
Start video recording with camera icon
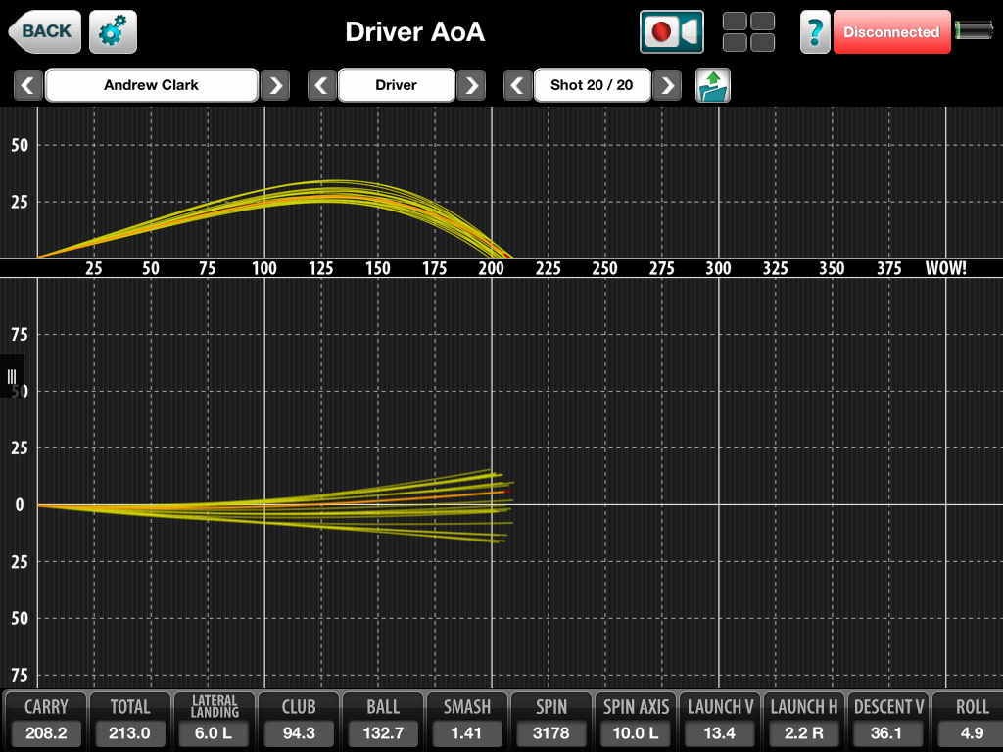tap(672, 32)
